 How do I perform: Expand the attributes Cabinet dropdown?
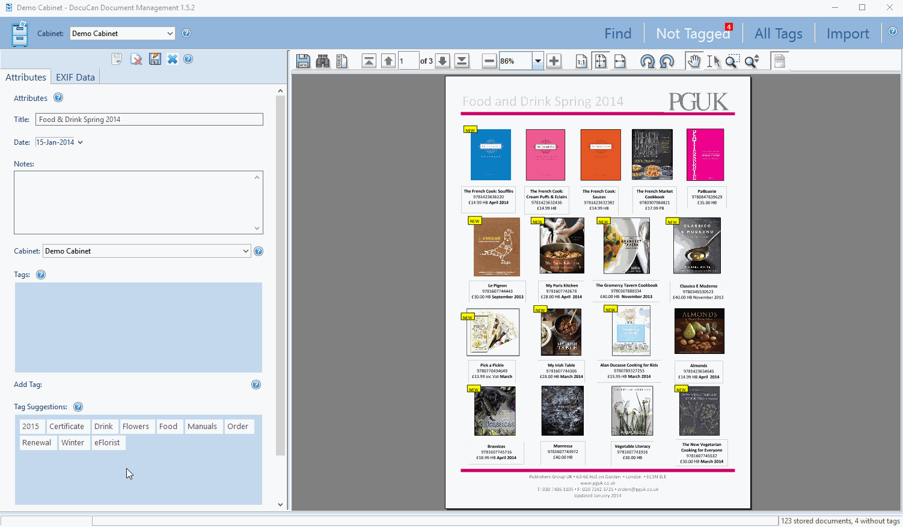pos(245,251)
